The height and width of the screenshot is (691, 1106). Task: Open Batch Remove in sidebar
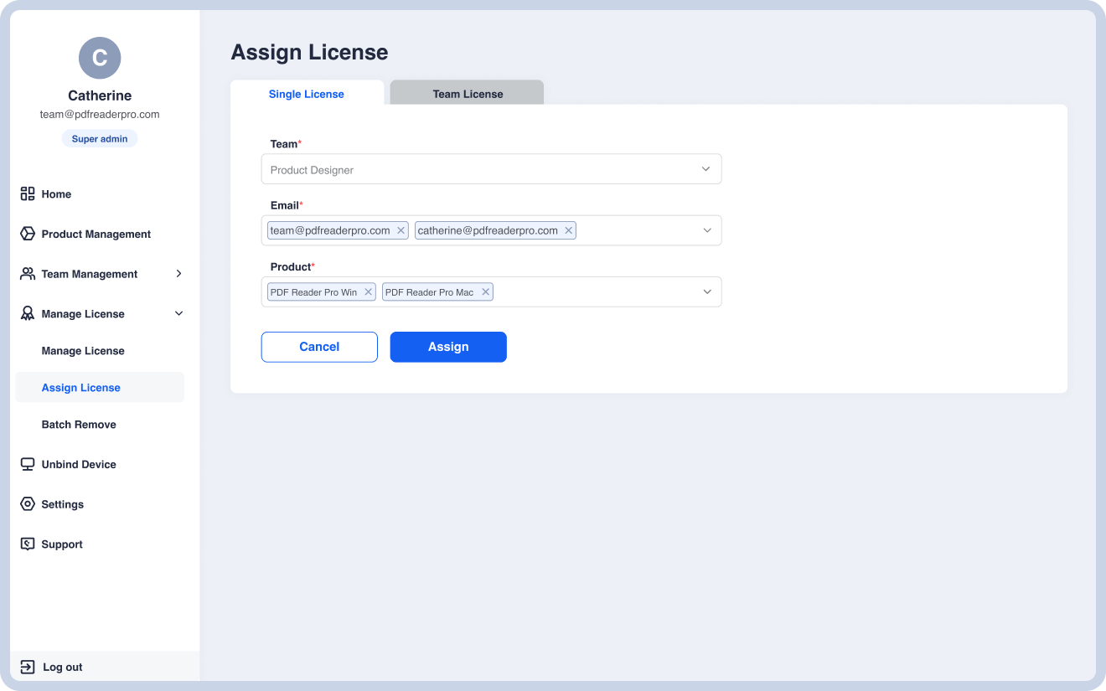click(79, 425)
